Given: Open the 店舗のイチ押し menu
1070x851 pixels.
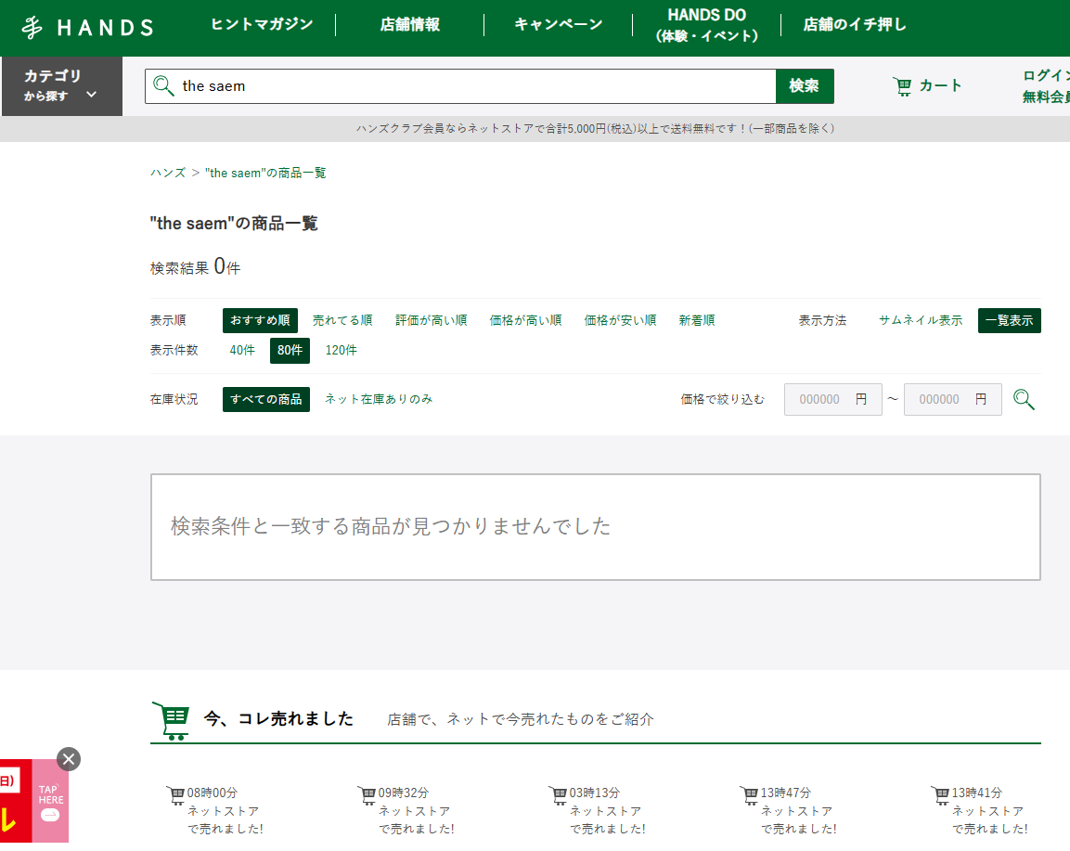Looking at the screenshot, I should point(855,24).
